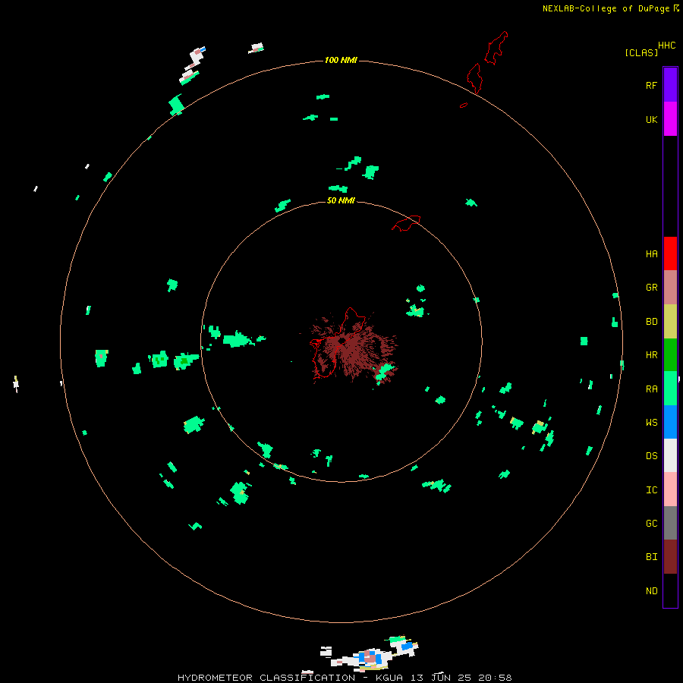The height and width of the screenshot is (683, 683).
Task: Click the 50 NMI range ring label
Action: click(x=341, y=201)
